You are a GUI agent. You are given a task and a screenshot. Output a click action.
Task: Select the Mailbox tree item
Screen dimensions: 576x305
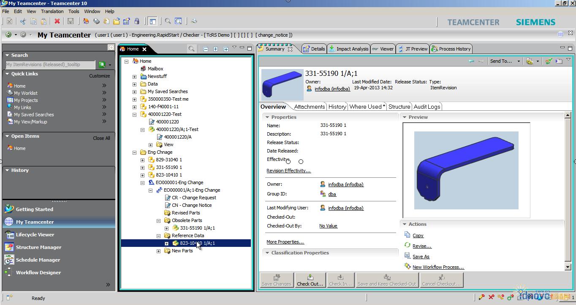coord(155,69)
